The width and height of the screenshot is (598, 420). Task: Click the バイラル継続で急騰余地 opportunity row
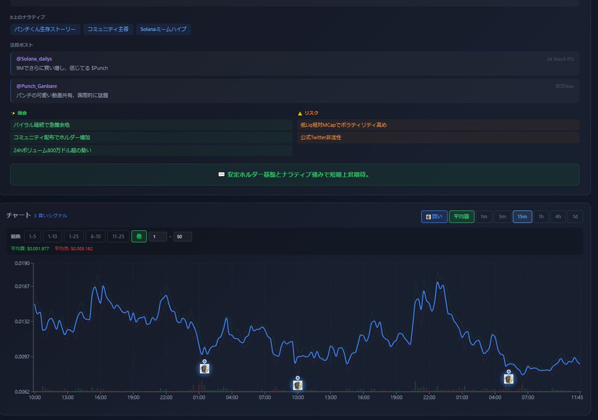pyautogui.click(x=151, y=125)
